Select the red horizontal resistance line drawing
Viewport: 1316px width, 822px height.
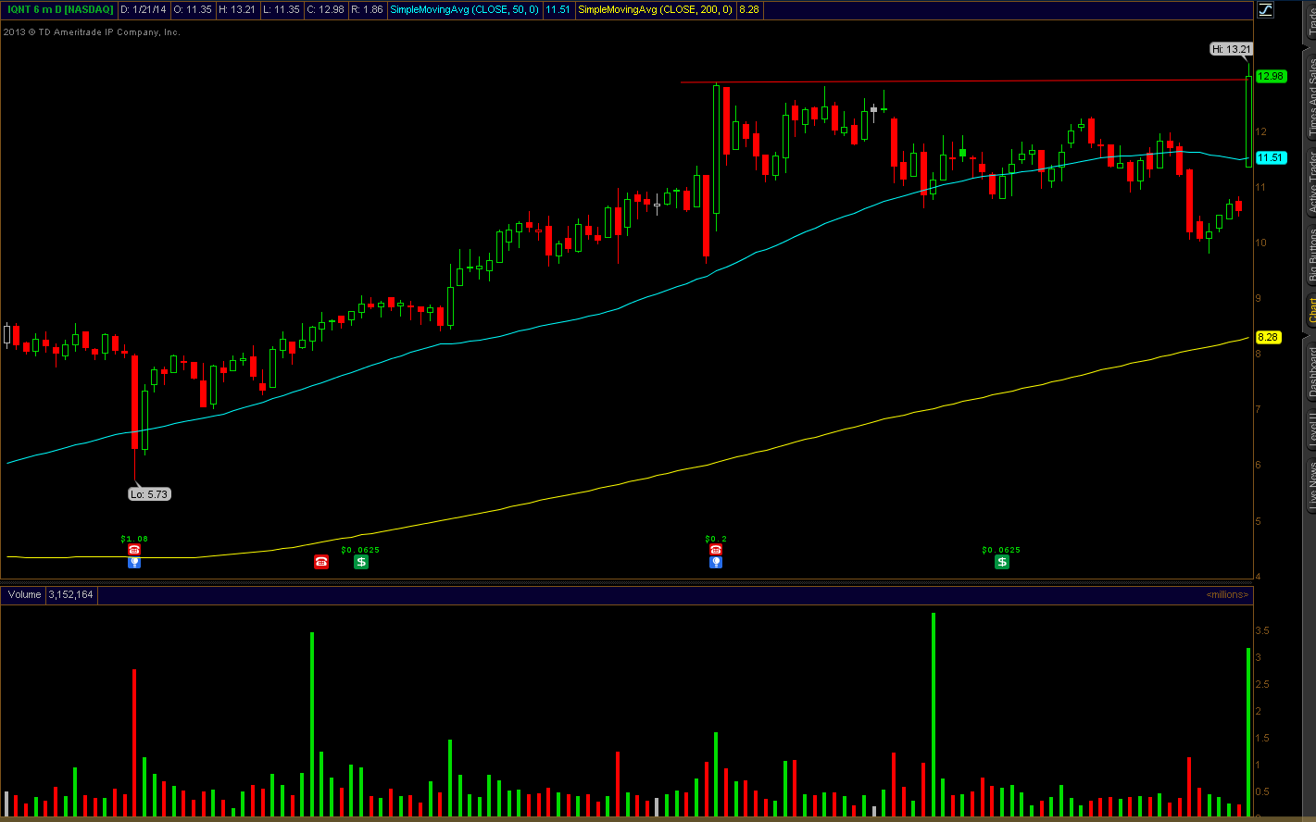963,81
